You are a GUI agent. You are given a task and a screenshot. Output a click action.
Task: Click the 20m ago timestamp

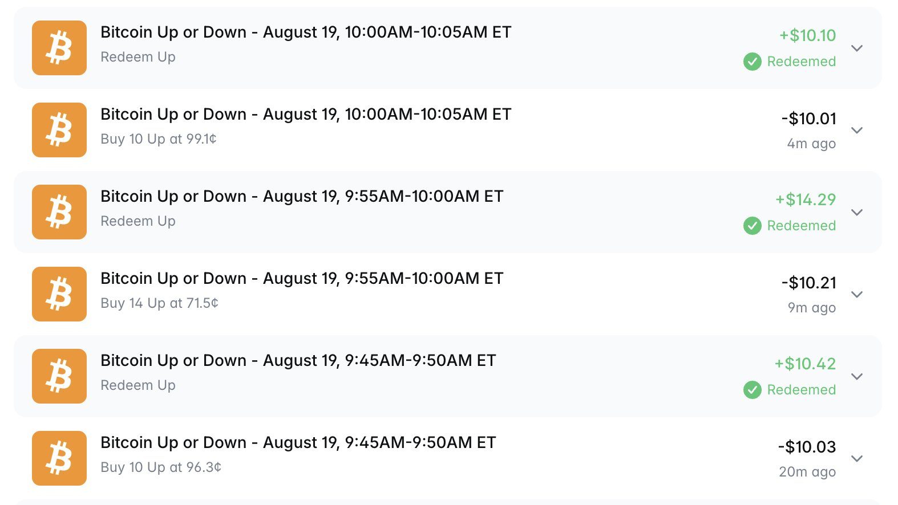point(807,472)
